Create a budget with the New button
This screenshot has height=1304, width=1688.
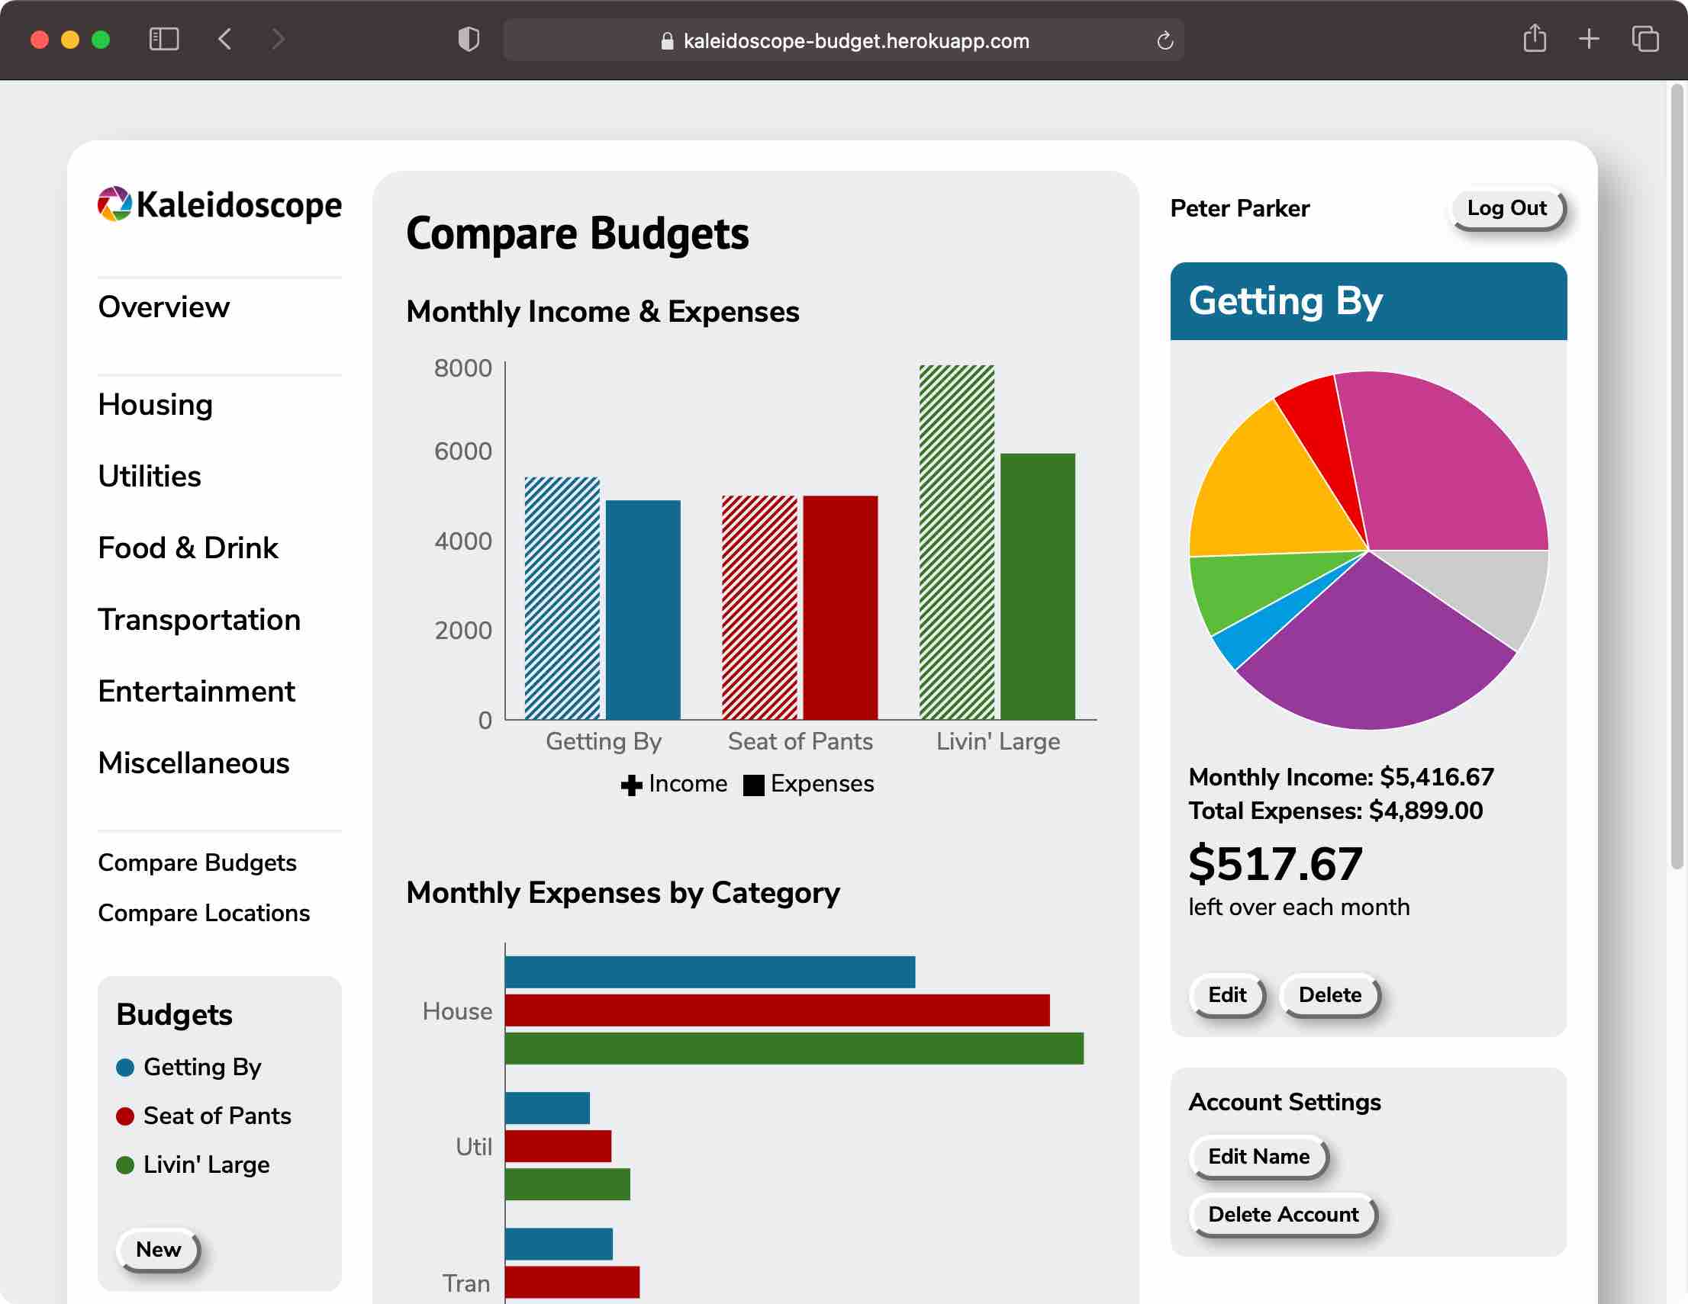(x=158, y=1249)
